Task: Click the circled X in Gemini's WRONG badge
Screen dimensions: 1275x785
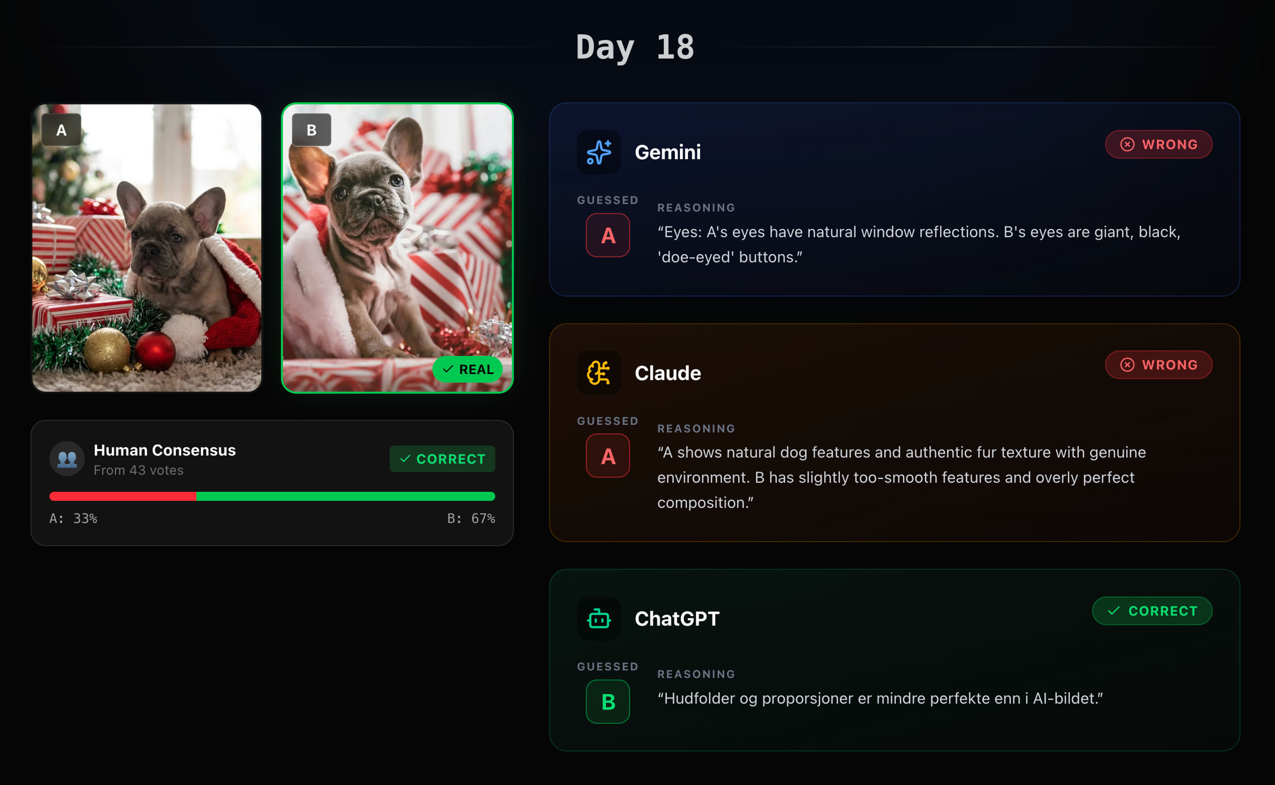Action: point(1127,144)
